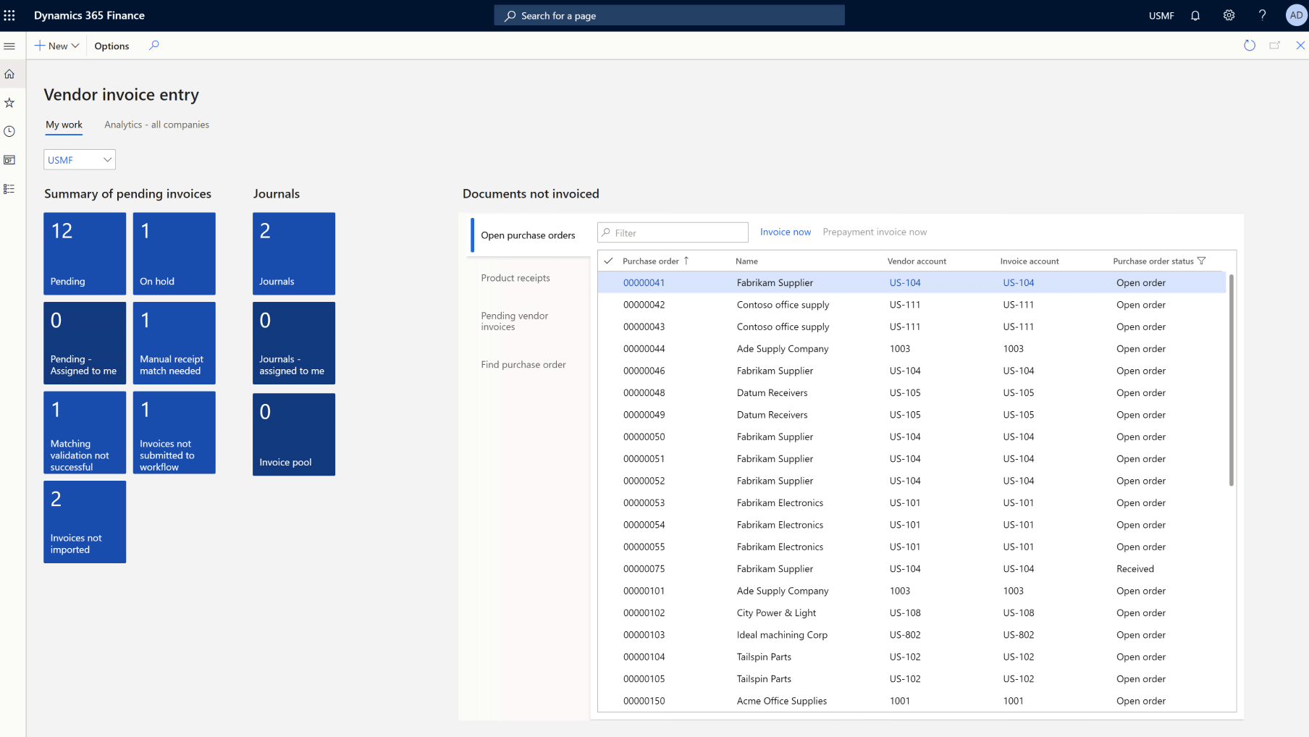
Task: Open the Purchase order status filter
Action: point(1202,260)
